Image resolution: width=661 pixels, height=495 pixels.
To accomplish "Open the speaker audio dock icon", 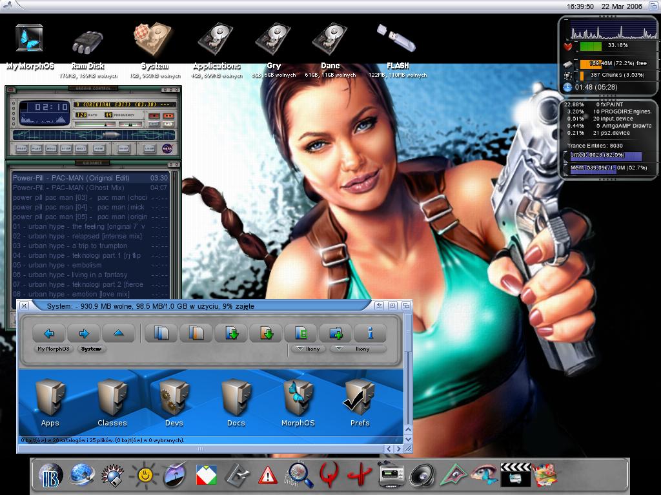I will pyautogui.click(x=422, y=476).
